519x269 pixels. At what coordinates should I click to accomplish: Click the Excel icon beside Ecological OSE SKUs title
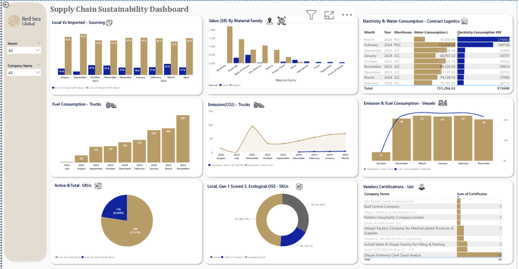tap(299, 187)
